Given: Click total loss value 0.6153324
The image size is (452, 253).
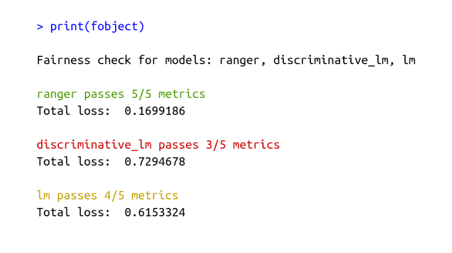Looking at the screenshot, I should 155,212.
